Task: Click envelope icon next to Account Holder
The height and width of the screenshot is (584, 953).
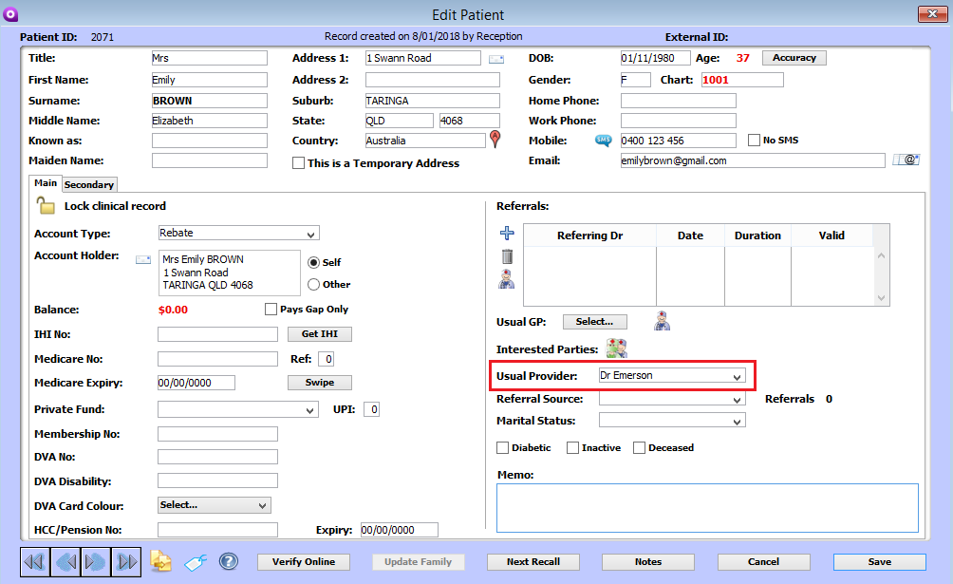Action: [x=142, y=260]
